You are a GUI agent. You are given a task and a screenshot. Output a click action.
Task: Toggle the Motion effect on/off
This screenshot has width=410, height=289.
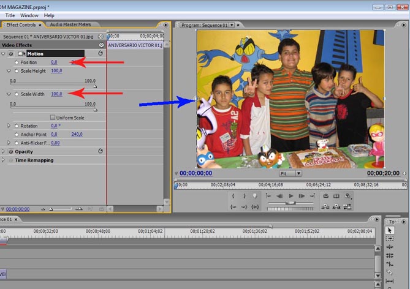(x=12, y=54)
